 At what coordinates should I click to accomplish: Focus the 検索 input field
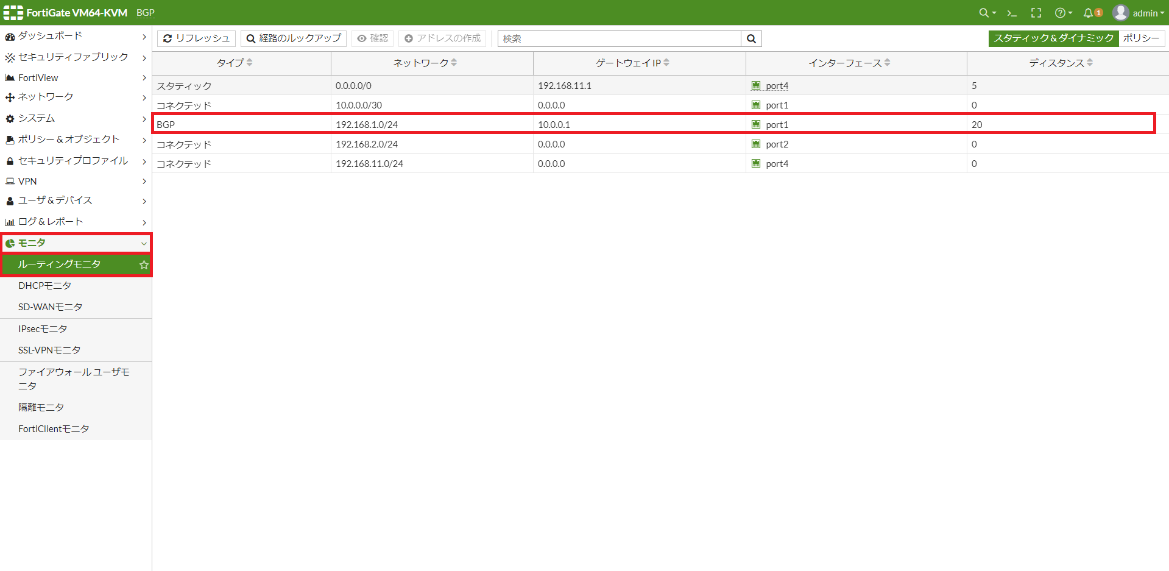620,38
